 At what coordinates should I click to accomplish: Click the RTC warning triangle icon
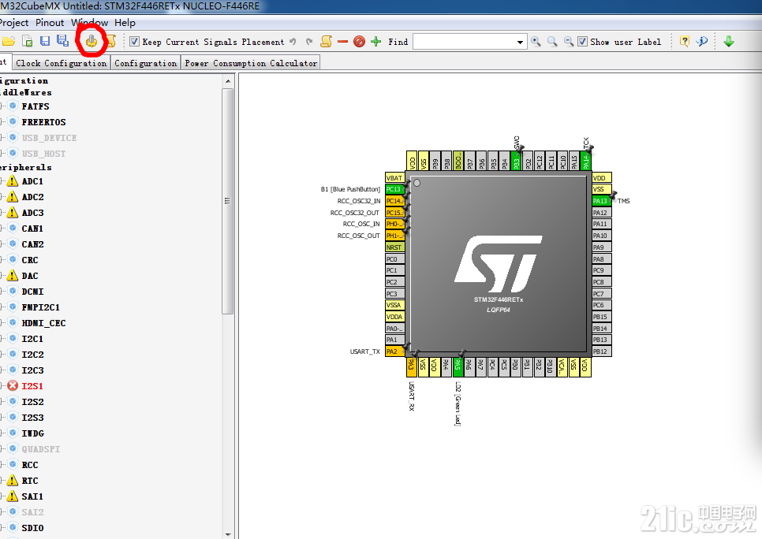point(13,480)
